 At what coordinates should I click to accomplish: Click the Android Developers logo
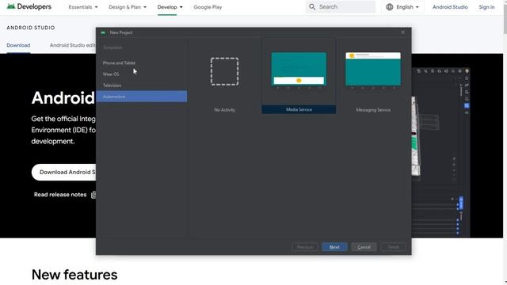pyautogui.click(x=29, y=6)
